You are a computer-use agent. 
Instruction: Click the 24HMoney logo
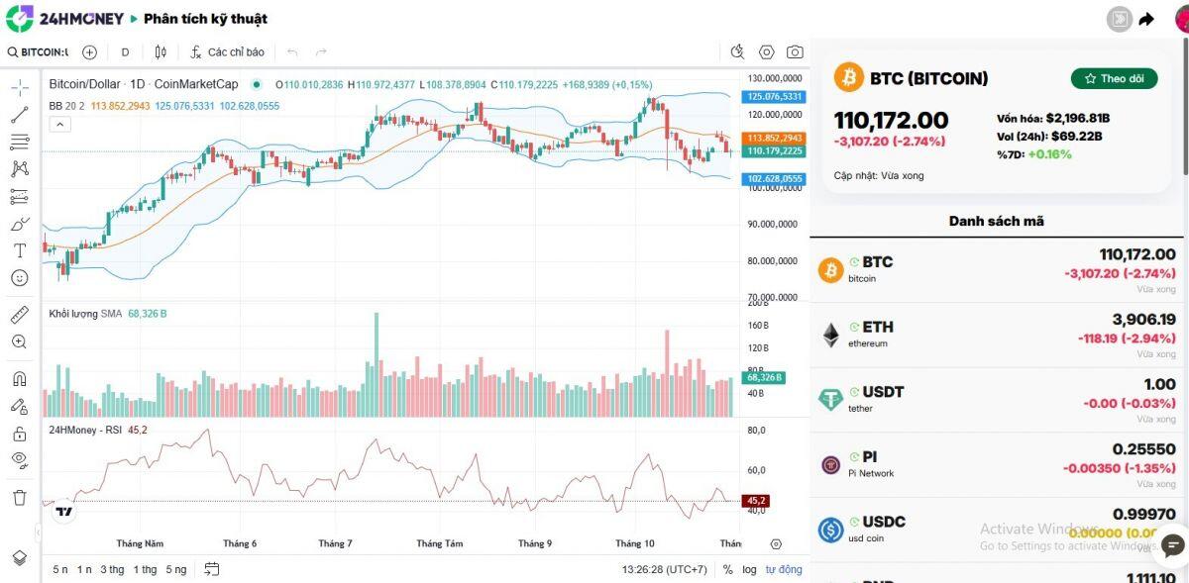pyautogui.click(x=65, y=18)
